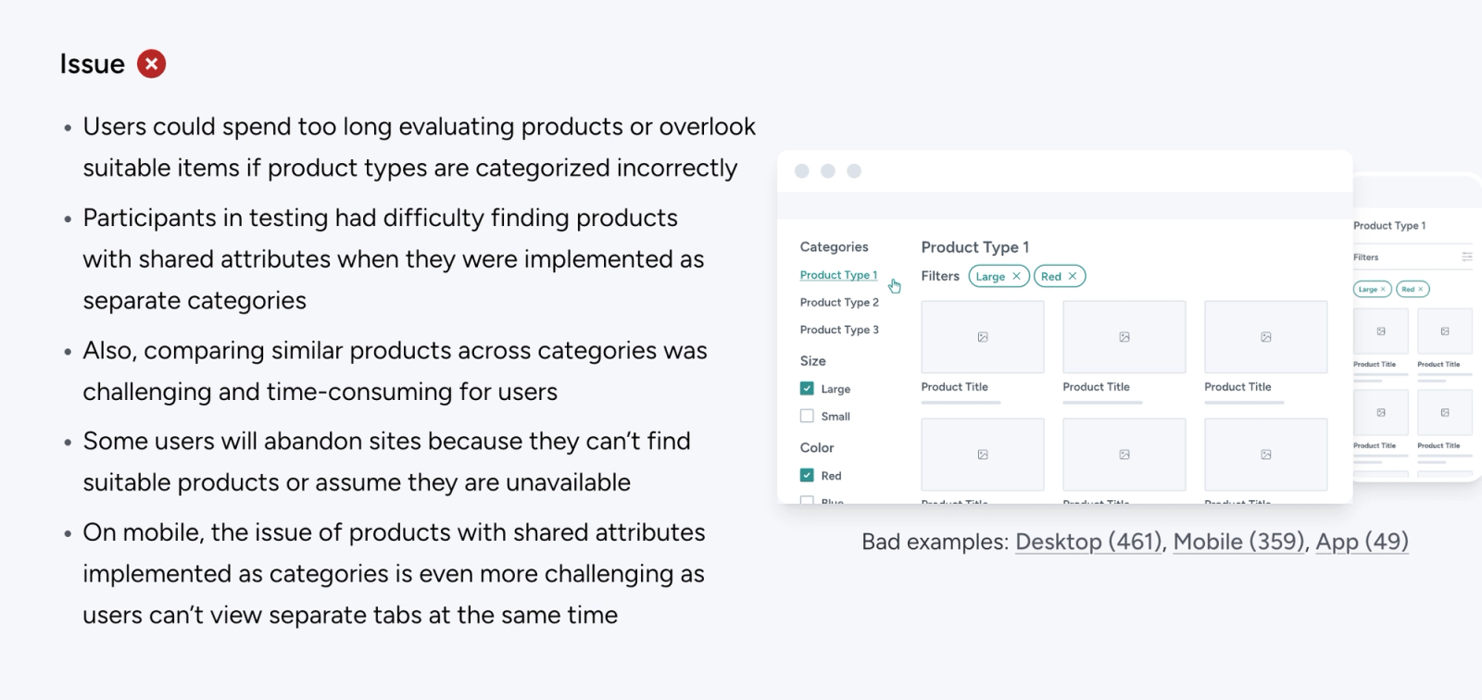Click the first product image placeholder icon

pos(983,337)
